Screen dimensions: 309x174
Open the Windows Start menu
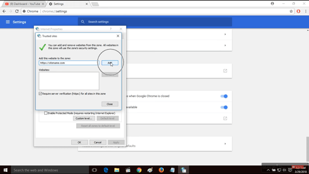coord(5,170)
